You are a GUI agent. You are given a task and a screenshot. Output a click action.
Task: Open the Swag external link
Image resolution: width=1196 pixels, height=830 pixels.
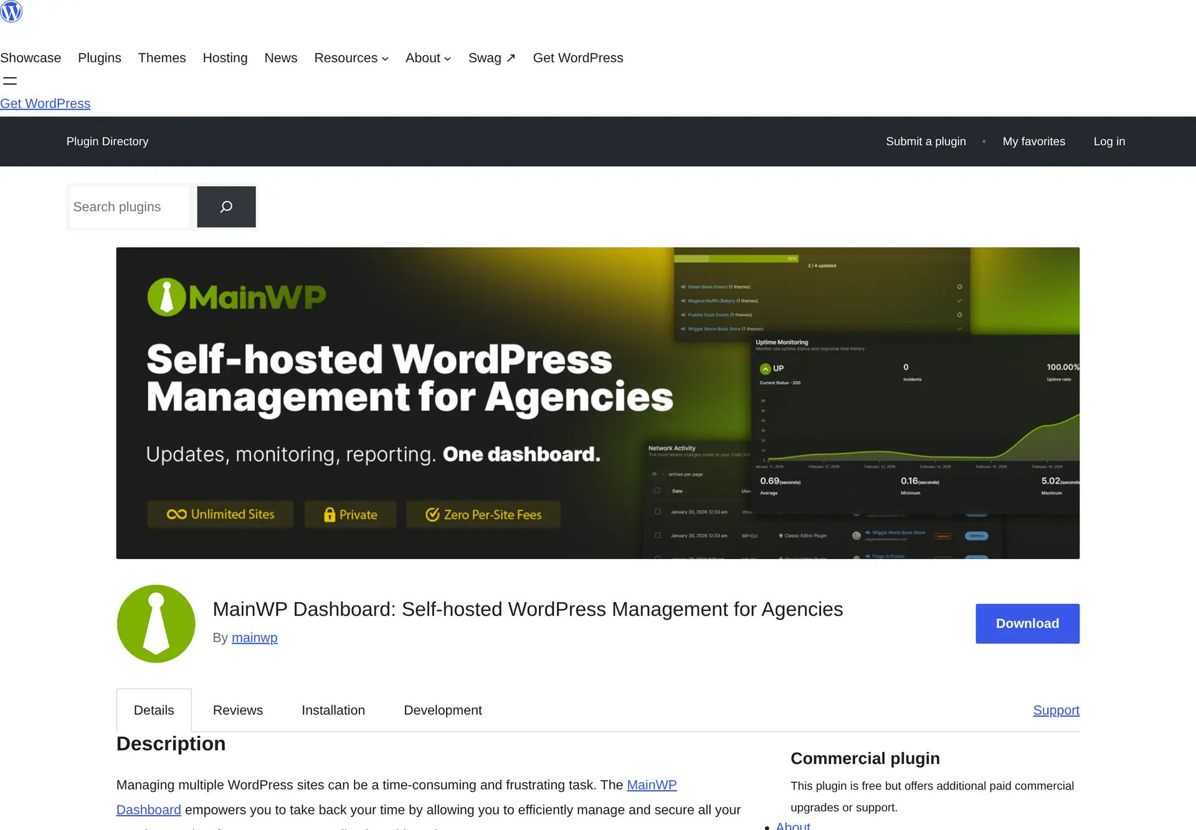click(491, 58)
